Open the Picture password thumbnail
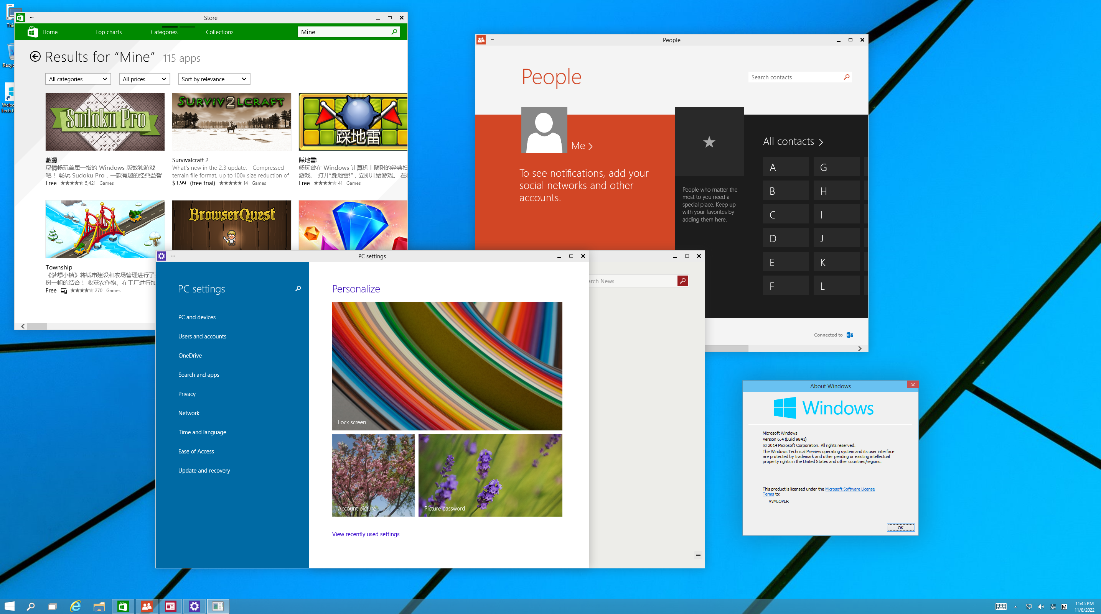Screen dimensions: 1101x614 point(490,475)
